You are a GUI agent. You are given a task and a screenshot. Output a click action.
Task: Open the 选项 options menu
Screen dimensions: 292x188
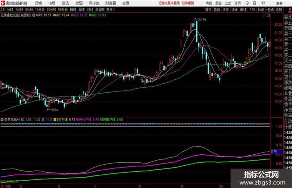point(238,3)
